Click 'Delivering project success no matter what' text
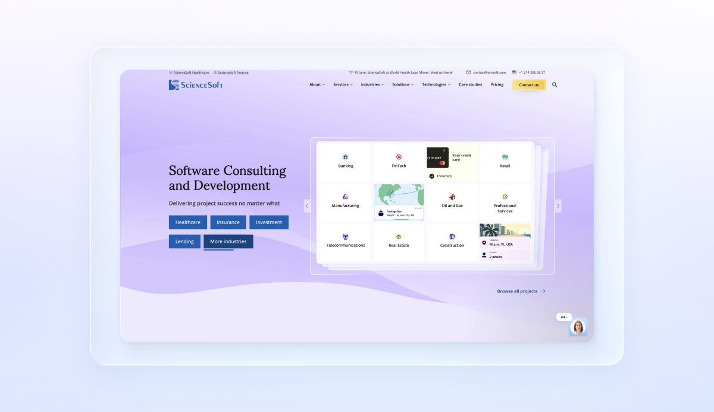 (x=224, y=203)
